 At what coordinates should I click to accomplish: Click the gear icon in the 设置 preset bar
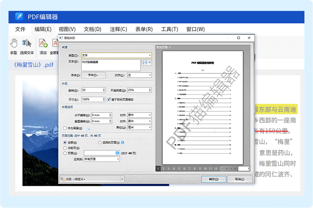[62, 179]
